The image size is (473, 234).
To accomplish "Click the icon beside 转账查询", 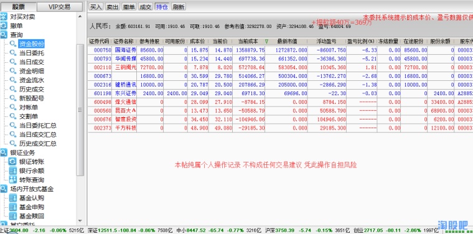I will [x=12, y=180].
